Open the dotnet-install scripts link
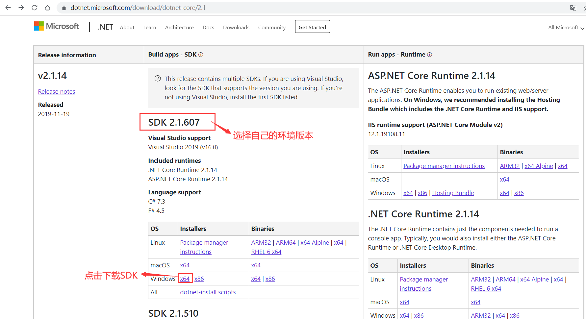 tap(208, 292)
